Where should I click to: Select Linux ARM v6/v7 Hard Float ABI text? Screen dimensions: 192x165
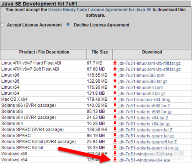pyautogui.click(x=31, y=63)
